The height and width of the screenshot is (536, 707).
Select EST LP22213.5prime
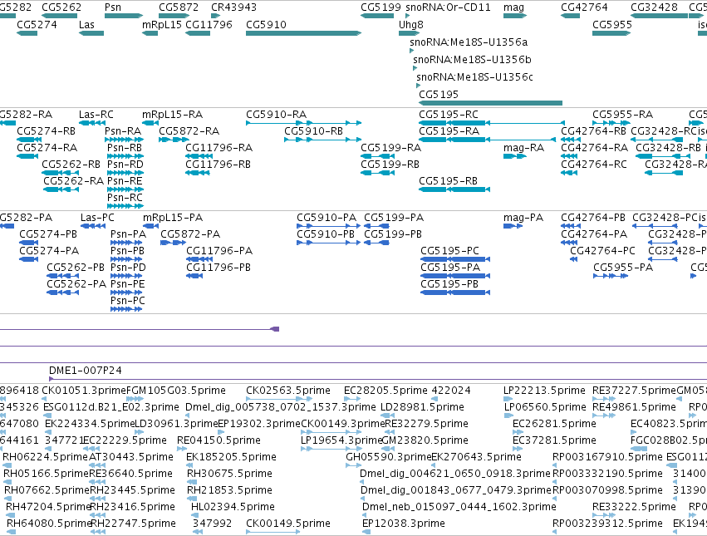pos(544,391)
